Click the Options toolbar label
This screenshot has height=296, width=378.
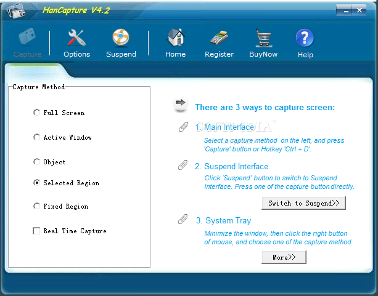[76, 54]
